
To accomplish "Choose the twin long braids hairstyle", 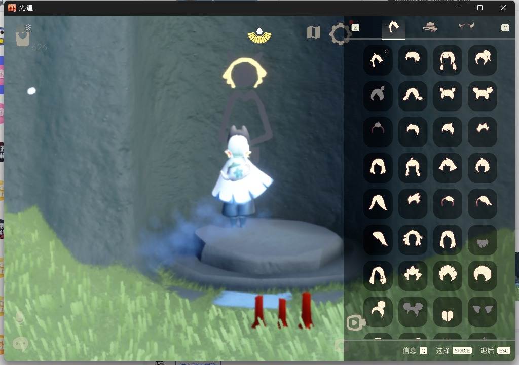I will [448, 60].
